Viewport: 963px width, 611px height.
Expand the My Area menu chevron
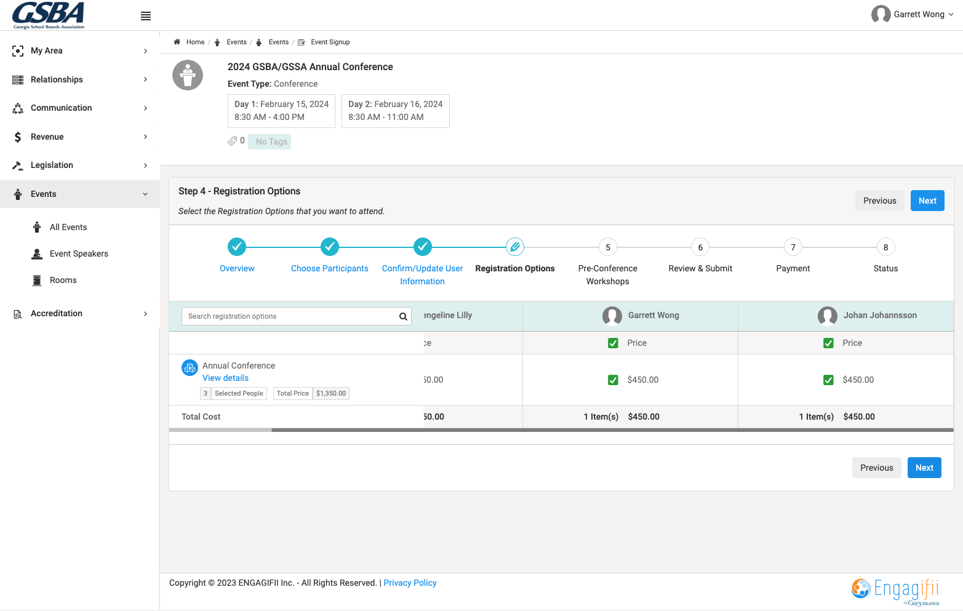[x=145, y=51]
